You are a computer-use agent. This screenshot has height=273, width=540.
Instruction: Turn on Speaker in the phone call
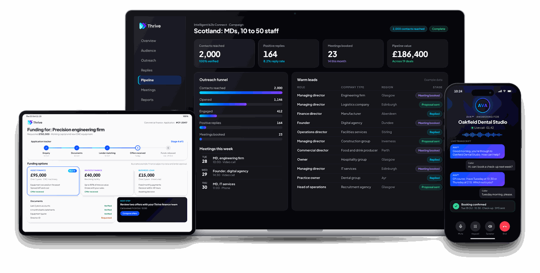click(x=490, y=227)
